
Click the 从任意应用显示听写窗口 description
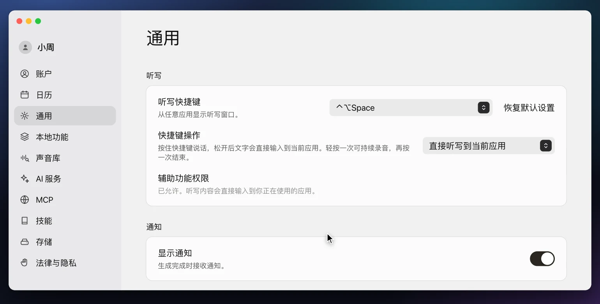[198, 115]
